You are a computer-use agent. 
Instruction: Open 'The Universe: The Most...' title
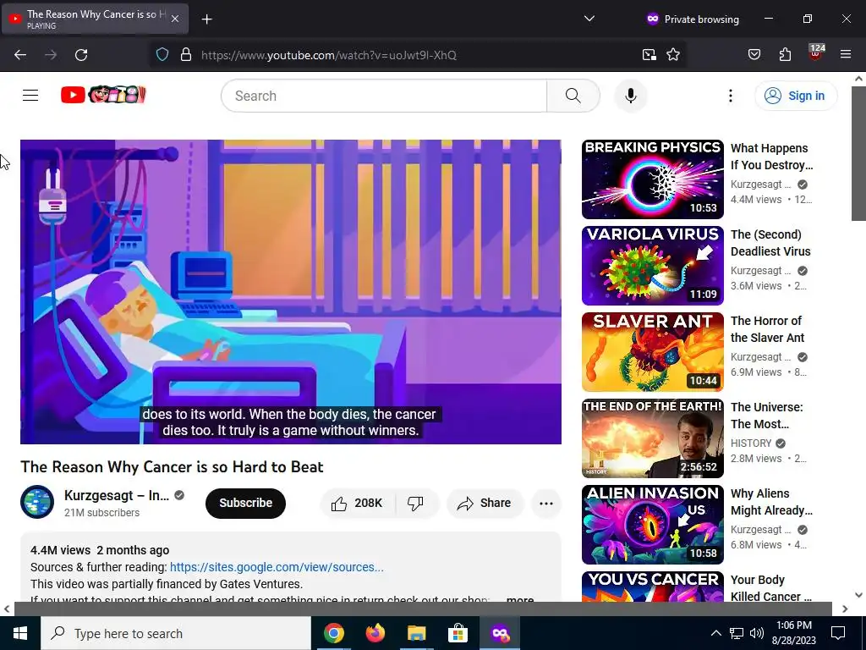pos(766,415)
